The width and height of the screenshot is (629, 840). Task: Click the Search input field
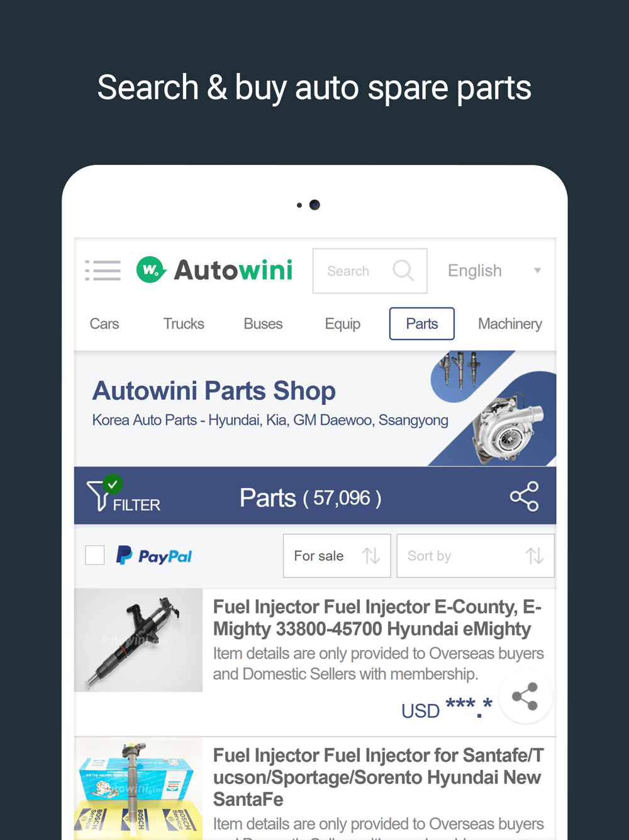(x=370, y=271)
